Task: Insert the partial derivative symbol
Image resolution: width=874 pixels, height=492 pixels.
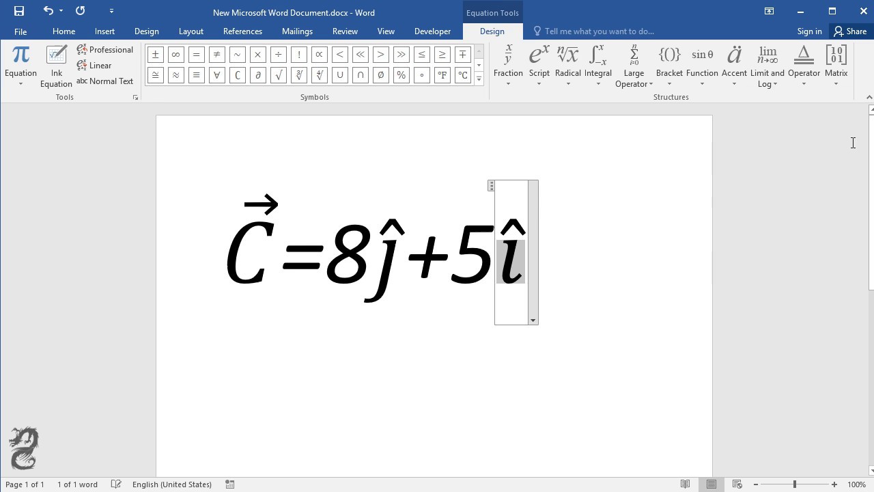Action: click(257, 75)
